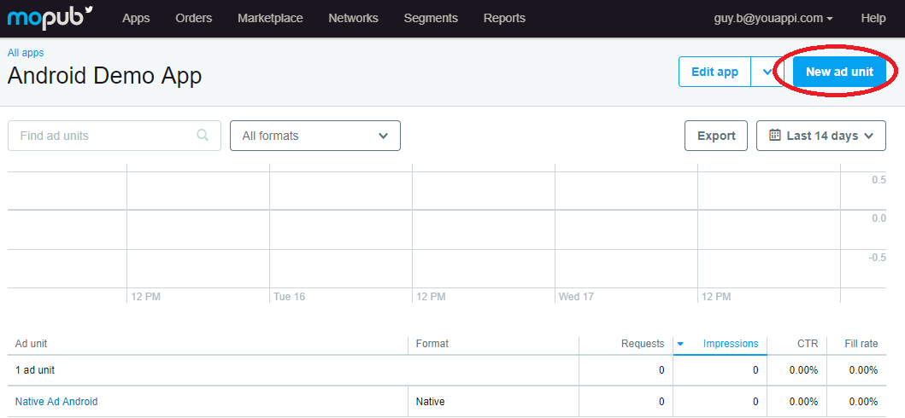
Task: Open the Marketplace section
Action: point(270,18)
